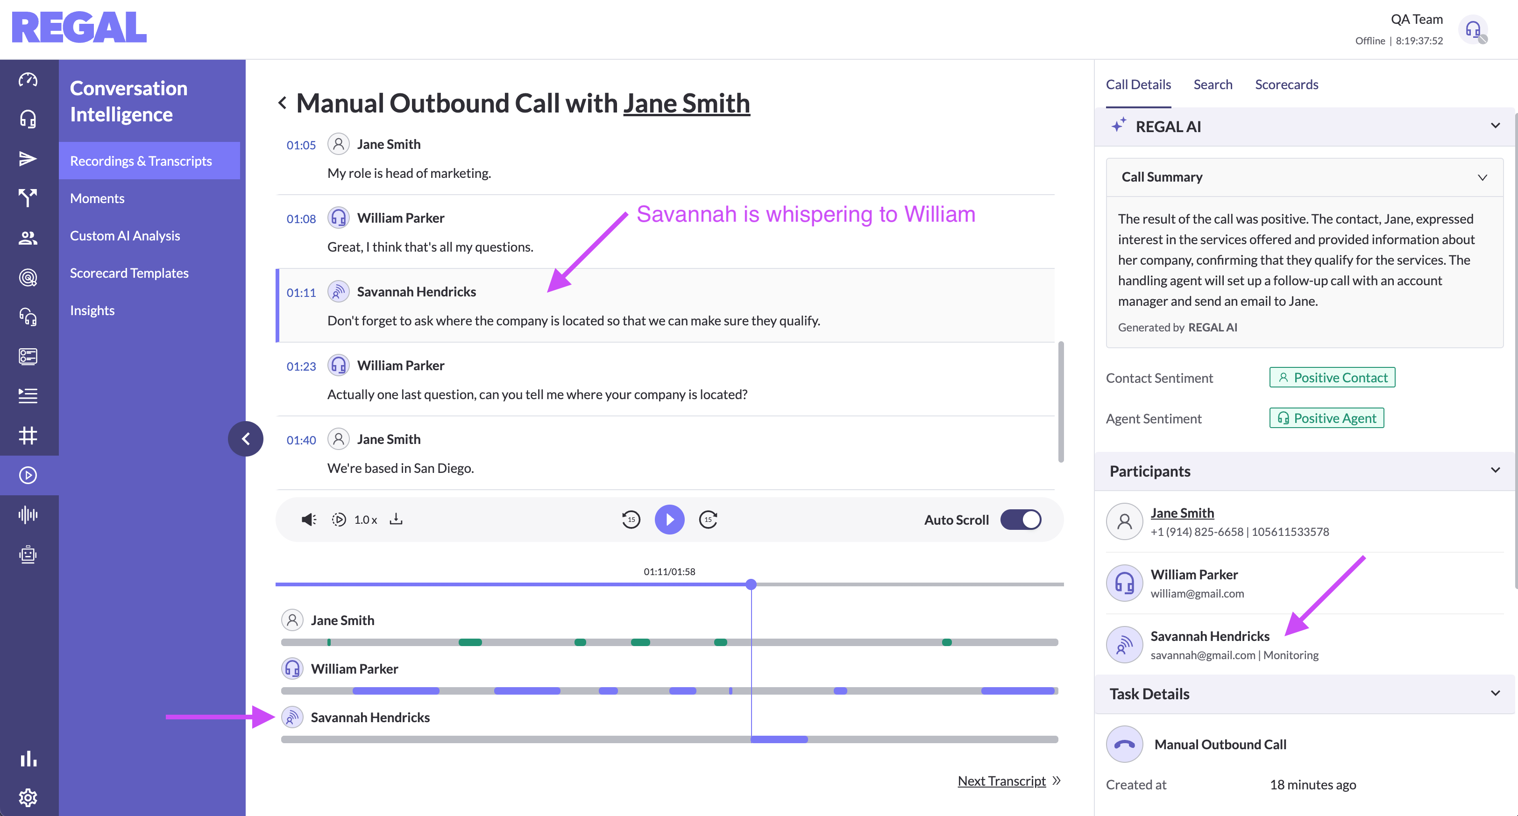Click the playback speed icon
1518x816 pixels.
pos(338,520)
